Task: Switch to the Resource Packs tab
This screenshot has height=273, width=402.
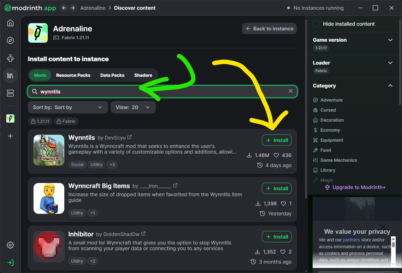Action: 73,75
